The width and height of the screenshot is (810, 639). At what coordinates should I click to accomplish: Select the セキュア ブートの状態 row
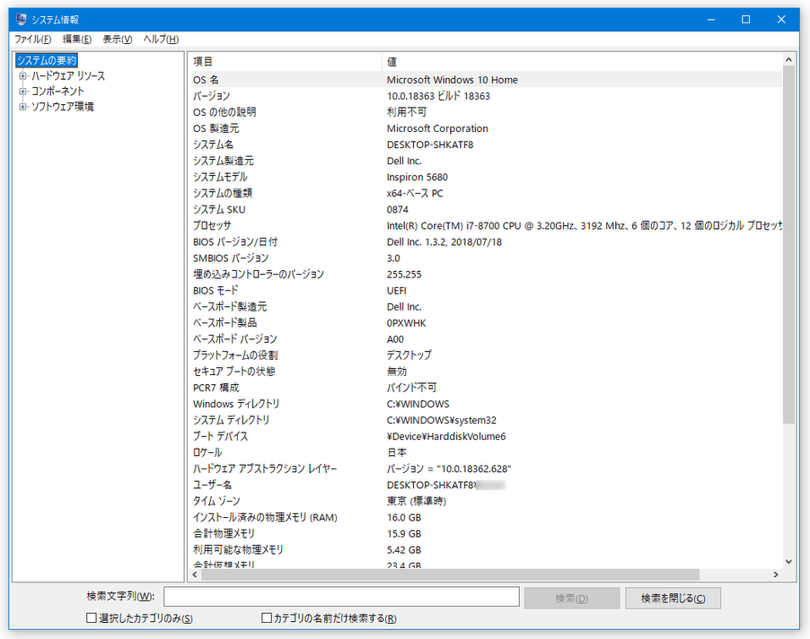[x=486, y=372]
